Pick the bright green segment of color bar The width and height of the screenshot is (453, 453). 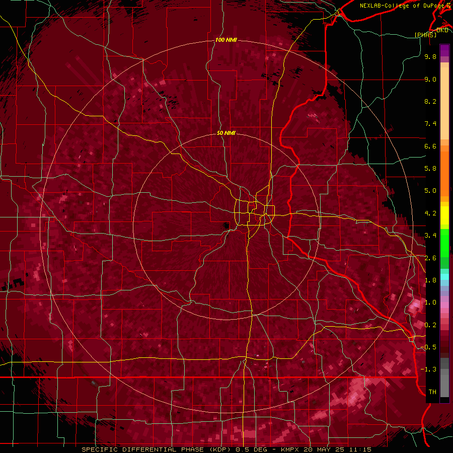(444, 243)
